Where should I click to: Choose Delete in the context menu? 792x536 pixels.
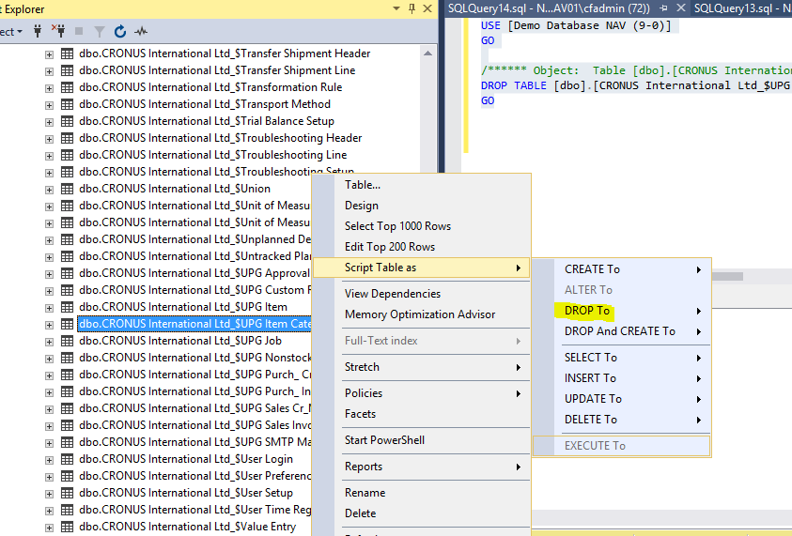tap(421, 513)
